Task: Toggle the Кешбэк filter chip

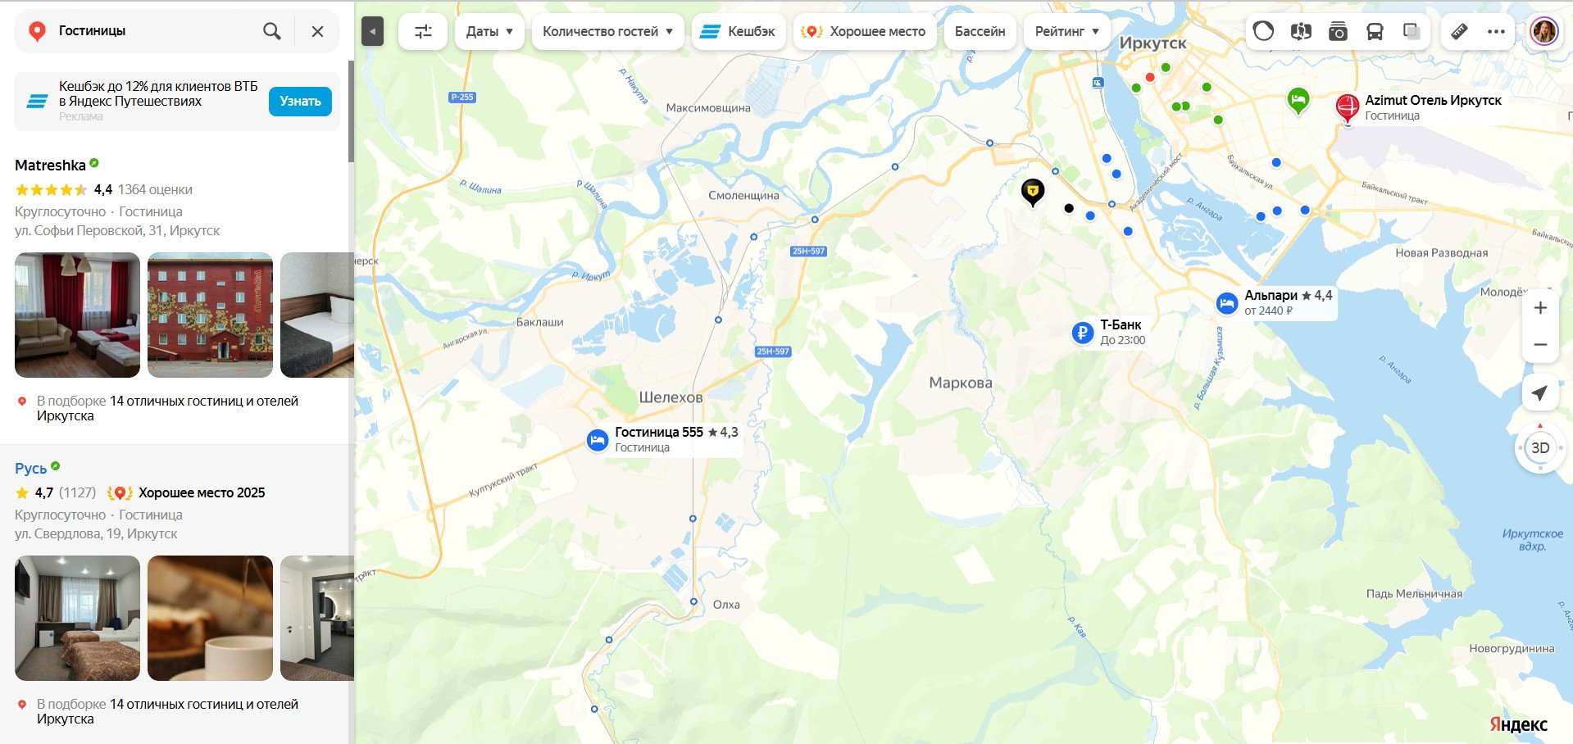Action: [x=739, y=32]
